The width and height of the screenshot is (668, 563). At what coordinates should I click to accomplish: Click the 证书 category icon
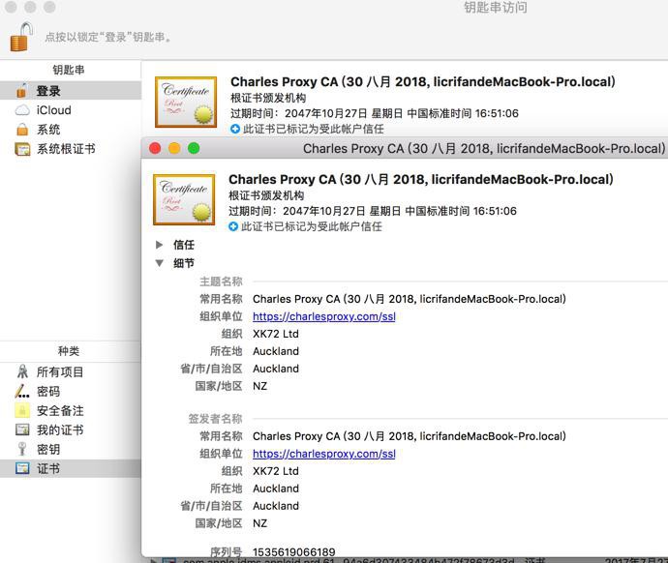[22, 468]
